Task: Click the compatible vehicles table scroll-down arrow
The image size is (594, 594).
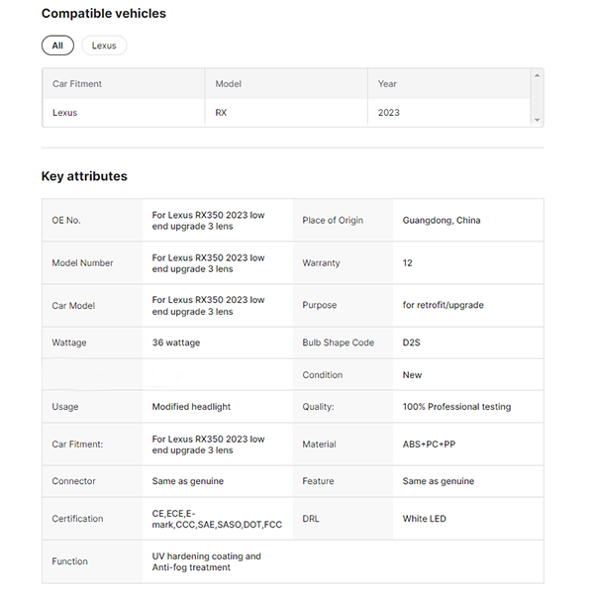Action: click(x=538, y=120)
